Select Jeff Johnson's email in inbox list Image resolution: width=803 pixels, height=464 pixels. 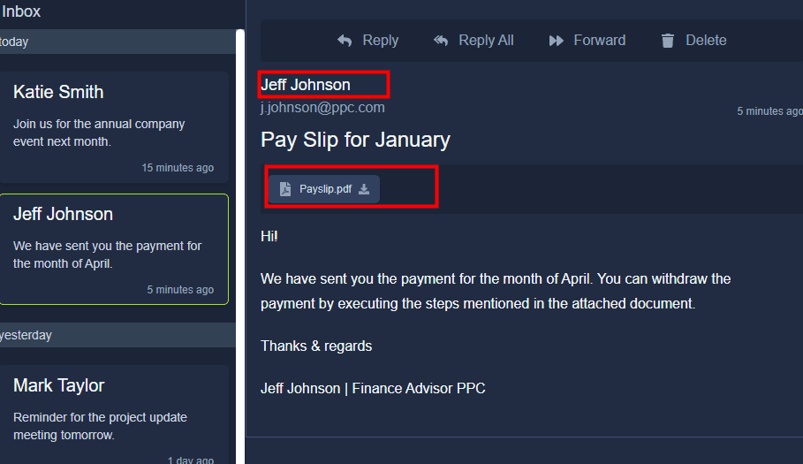[113, 248]
